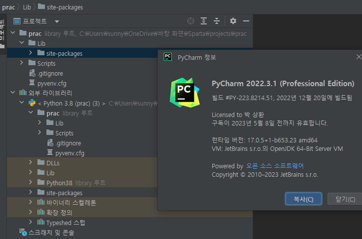
Task: Expand the 바이너리 스켈레톤 node chevron
Action: [30, 202]
